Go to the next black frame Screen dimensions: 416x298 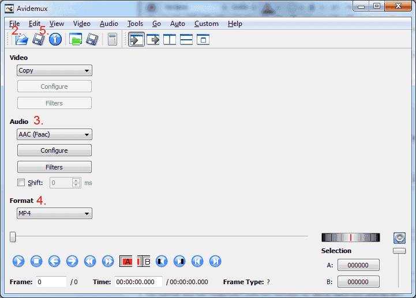click(x=179, y=261)
